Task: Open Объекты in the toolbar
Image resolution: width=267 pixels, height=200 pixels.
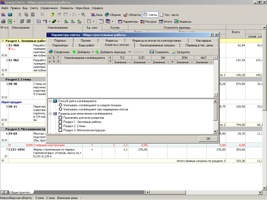Action: [132, 15]
